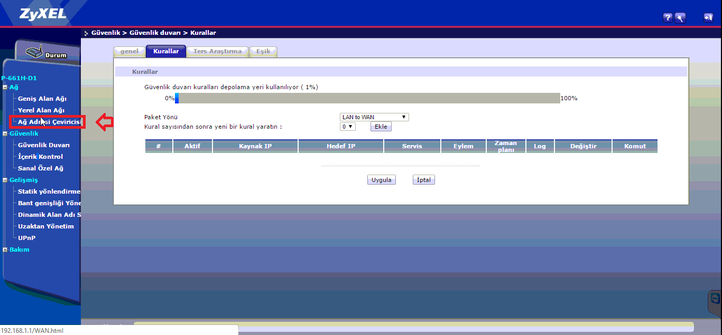The height and width of the screenshot is (335, 722).
Task: Open Yerel Alan Ağı menu item
Action: (41, 110)
